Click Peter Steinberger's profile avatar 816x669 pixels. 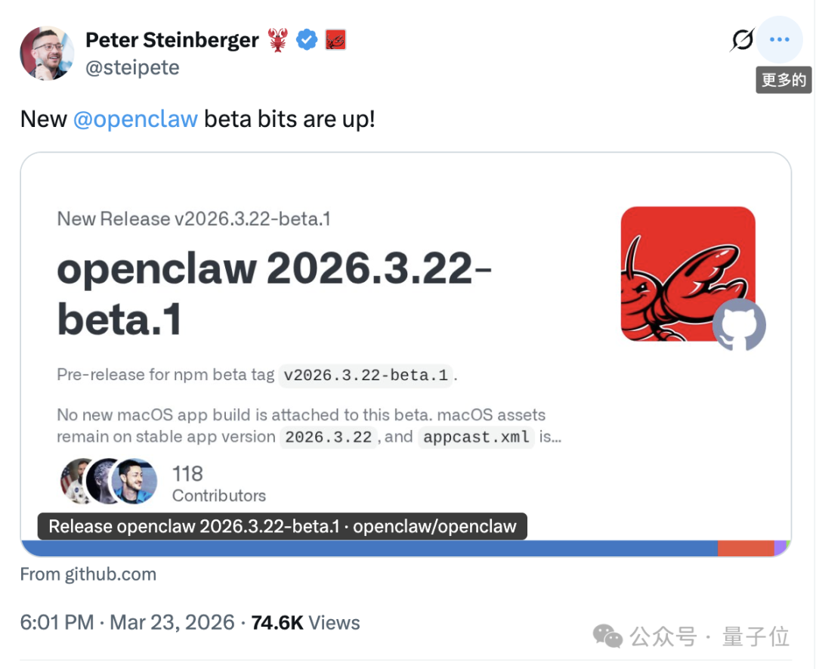[x=47, y=53]
